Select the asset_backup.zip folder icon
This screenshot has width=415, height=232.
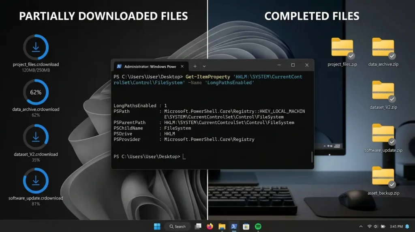point(383,177)
